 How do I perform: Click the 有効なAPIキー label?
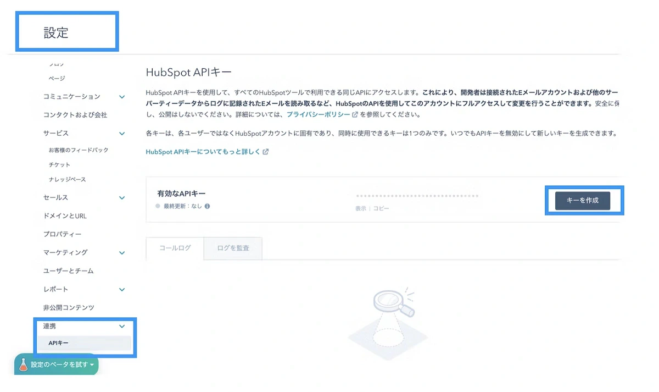(181, 194)
